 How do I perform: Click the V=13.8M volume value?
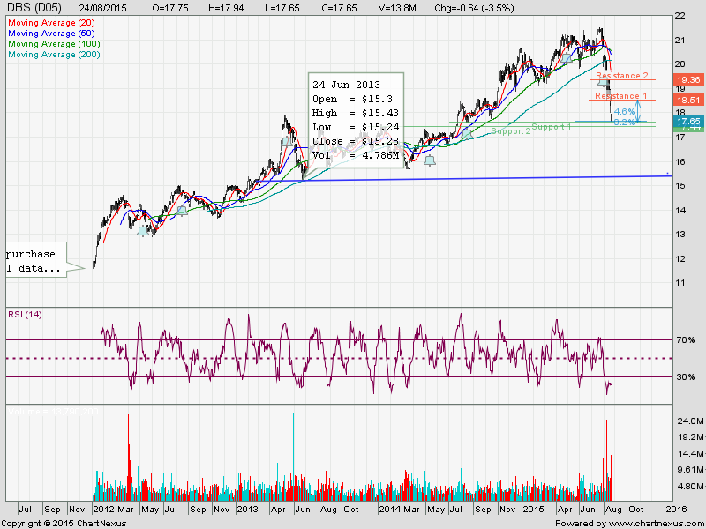(x=397, y=8)
